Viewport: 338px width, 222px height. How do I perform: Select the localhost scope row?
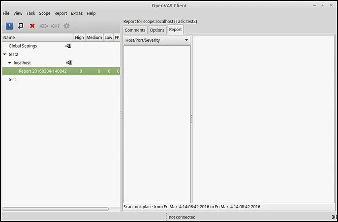click(61, 63)
